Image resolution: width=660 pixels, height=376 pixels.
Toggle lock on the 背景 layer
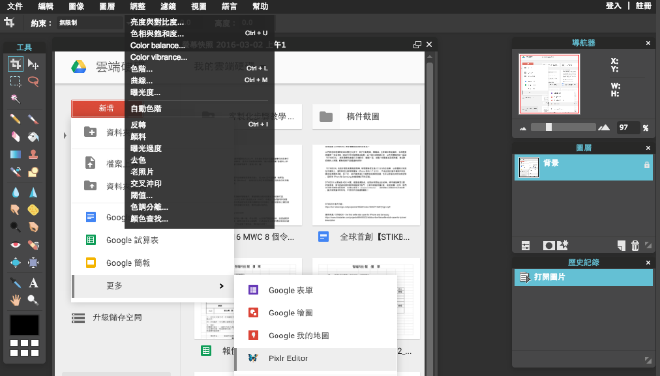(x=646, y=165)
